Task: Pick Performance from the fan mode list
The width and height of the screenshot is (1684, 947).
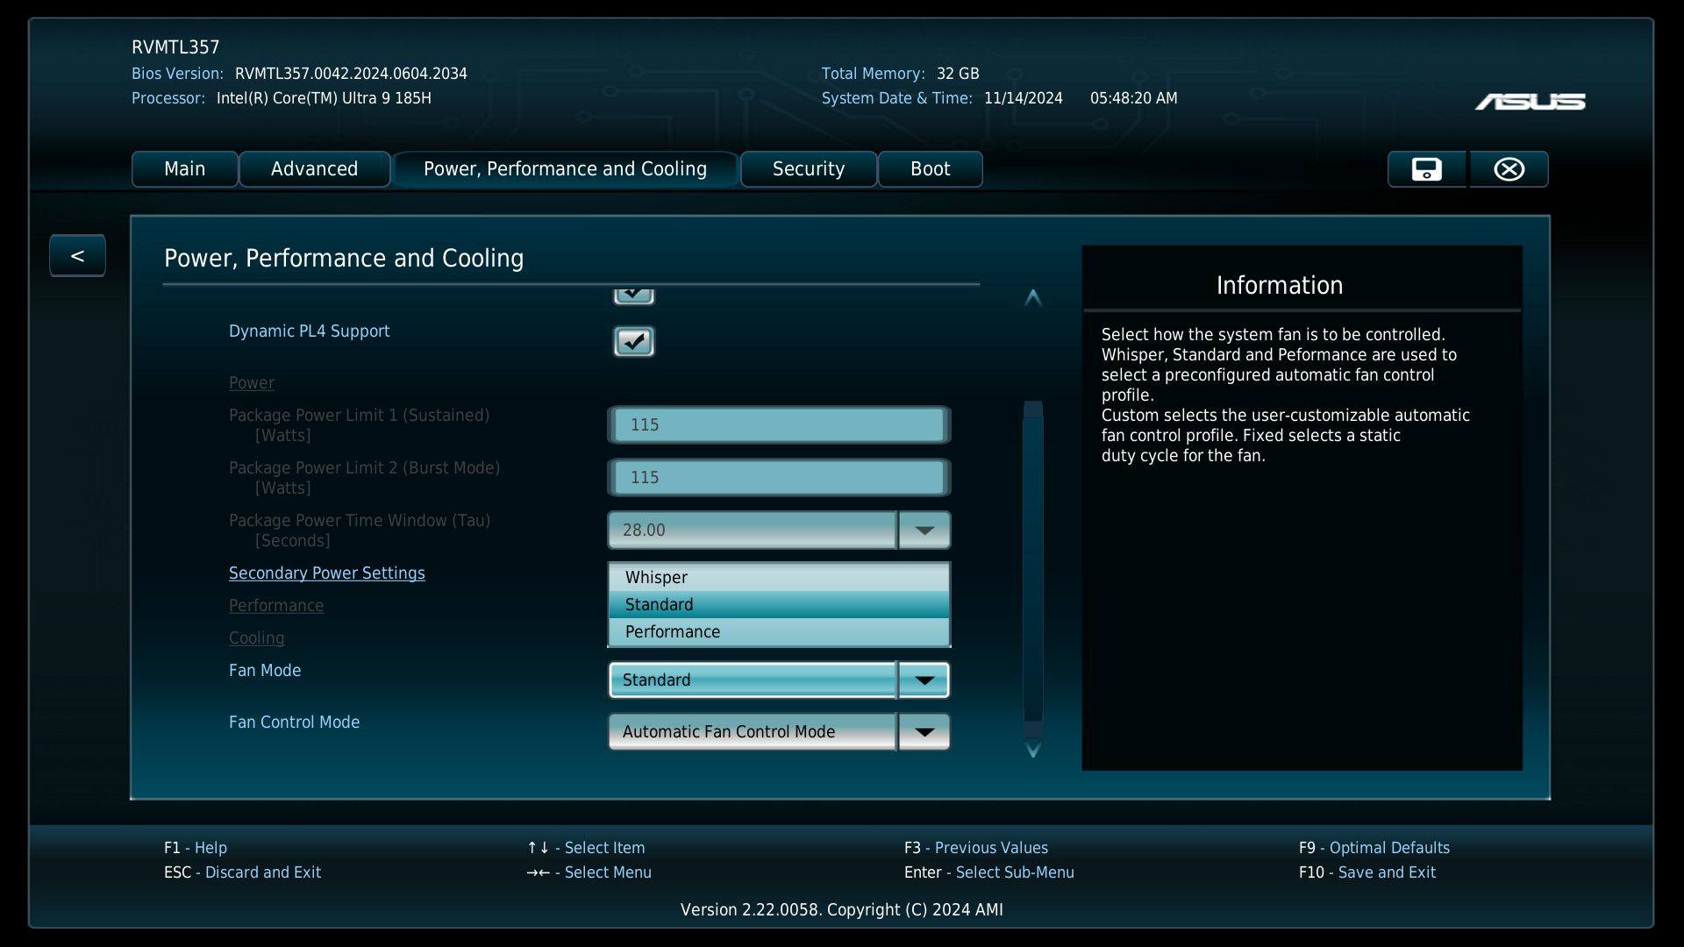Action: pyautogui.click(x=779, y=631)
